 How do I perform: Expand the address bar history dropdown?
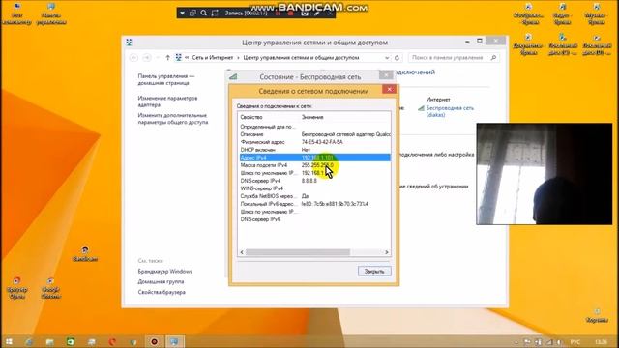tap(387, 58)
